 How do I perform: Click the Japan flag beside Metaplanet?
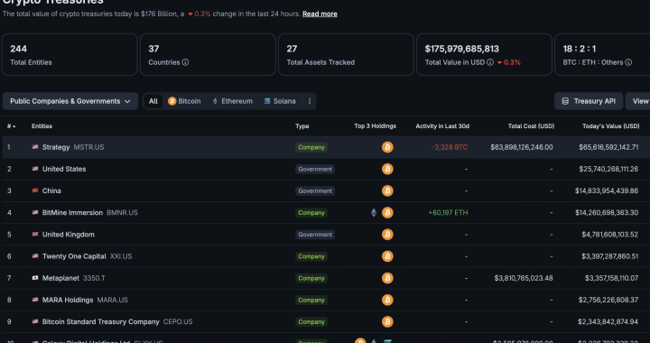[35, 278]
